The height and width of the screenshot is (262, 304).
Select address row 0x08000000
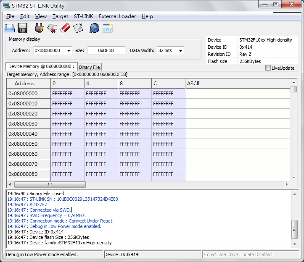(29, 94)
